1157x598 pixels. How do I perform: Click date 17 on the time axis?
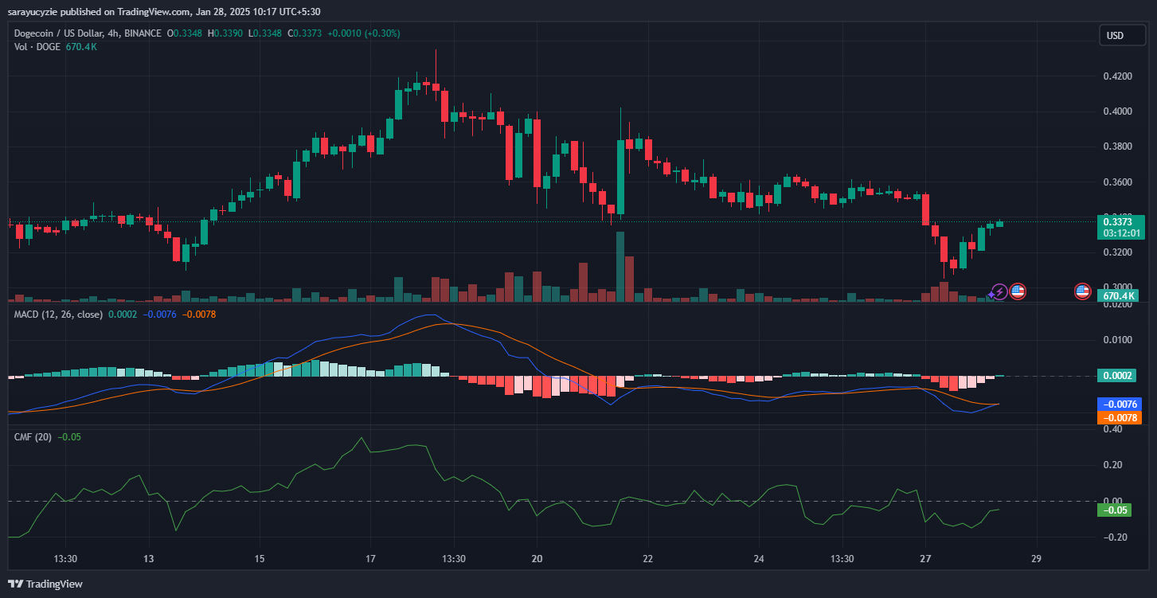(369, 559)
